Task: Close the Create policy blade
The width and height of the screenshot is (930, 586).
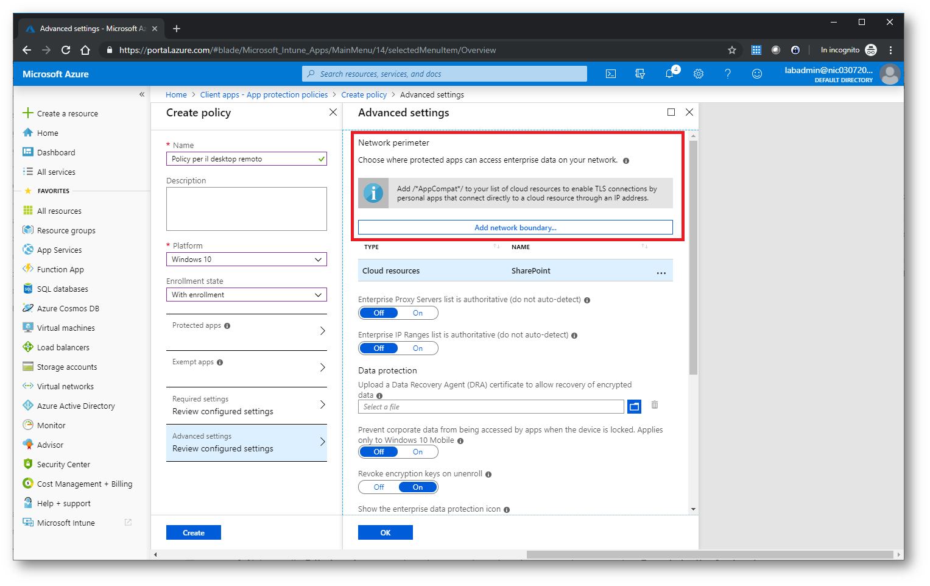Action: pyautogui.click(x=333, y=112)
